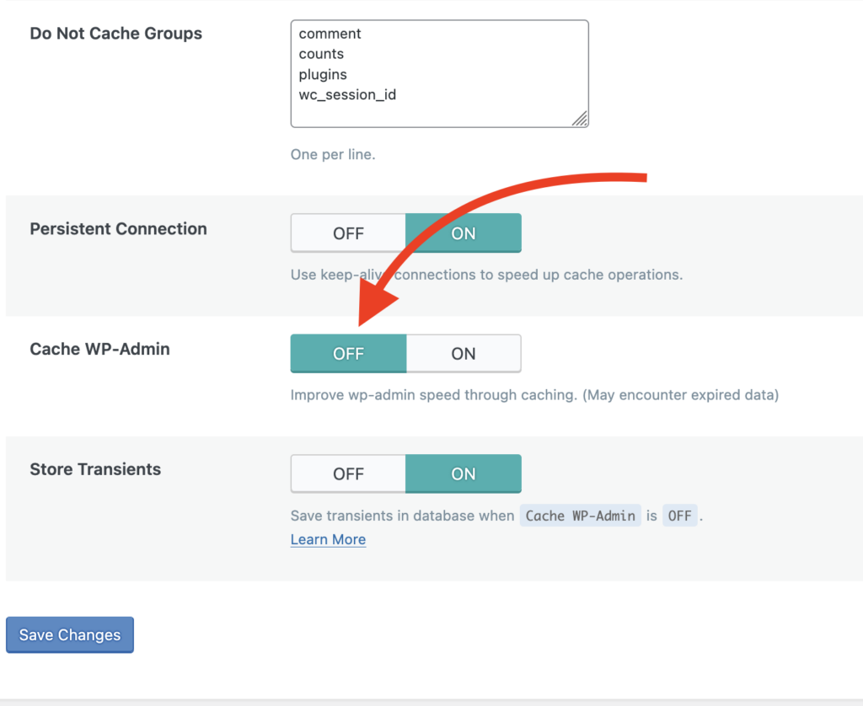Grab the textarea resize handle corner

click(x=580, y=120)
